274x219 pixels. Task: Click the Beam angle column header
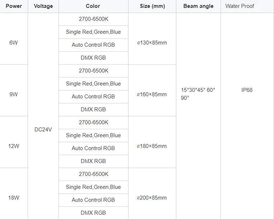pos(198,6)
